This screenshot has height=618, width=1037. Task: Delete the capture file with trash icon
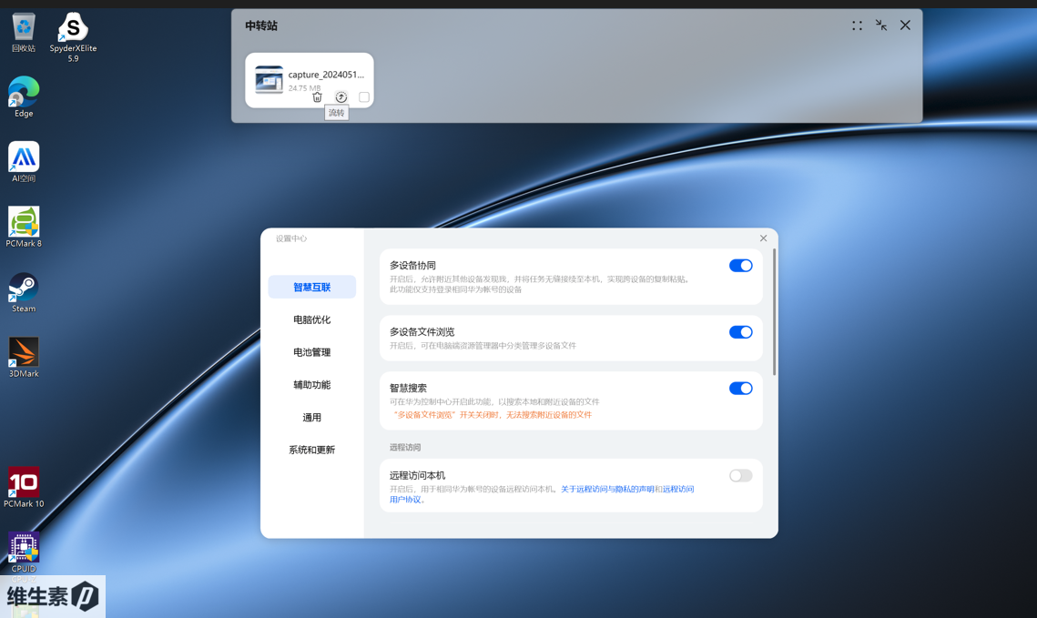pyautogui.click(x=317, y=97)
